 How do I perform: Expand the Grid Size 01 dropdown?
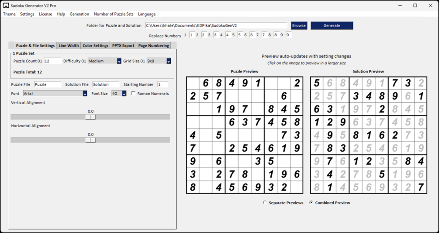(x=169, y=61)
